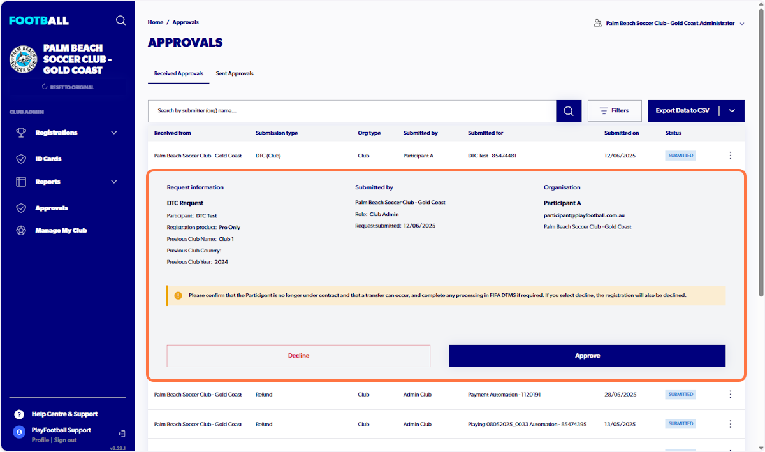Image resolution: width=765 pixels, height=452 pixels.
Task: Switch to Sent Approvals tab
Action: coord(235,73)
